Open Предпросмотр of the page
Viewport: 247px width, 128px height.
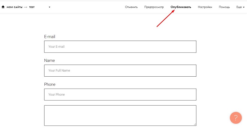coord(154,7)
